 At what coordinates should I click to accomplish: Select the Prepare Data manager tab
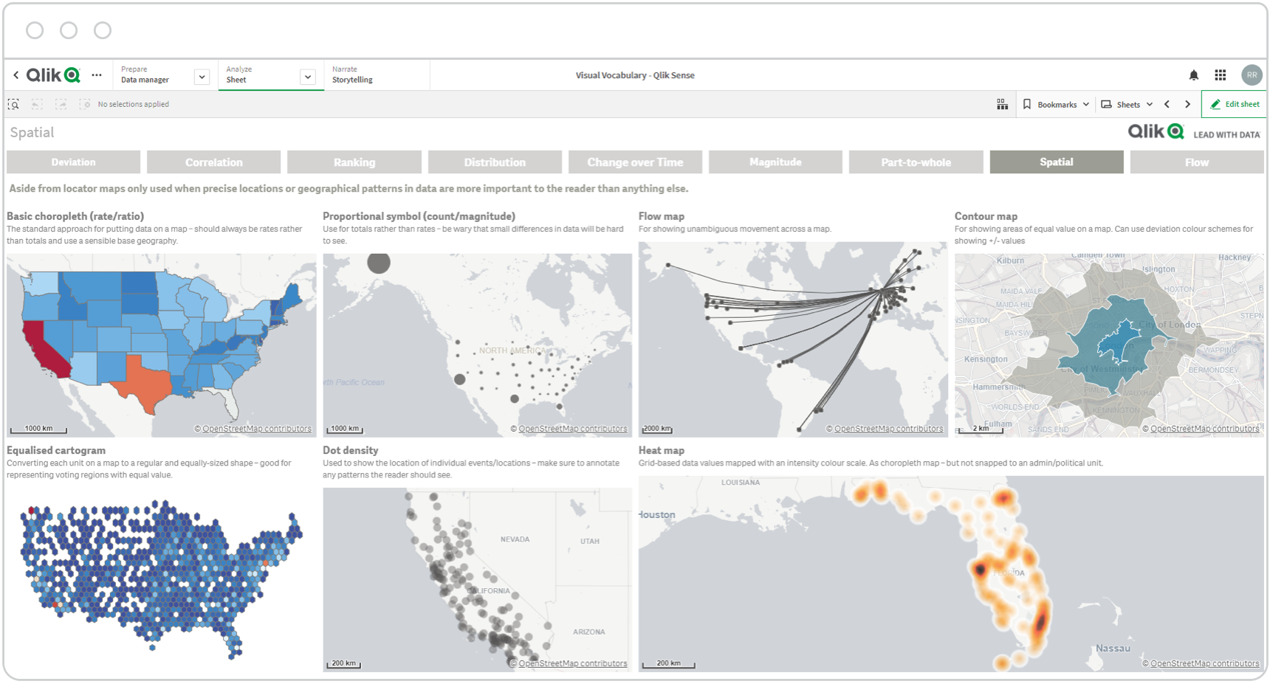pos(145,75)
